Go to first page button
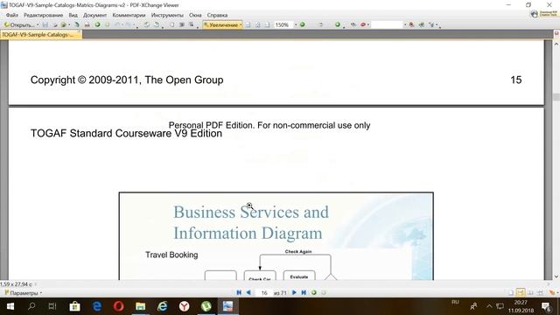This screenshot has width=560, height=315. point(239,292)
